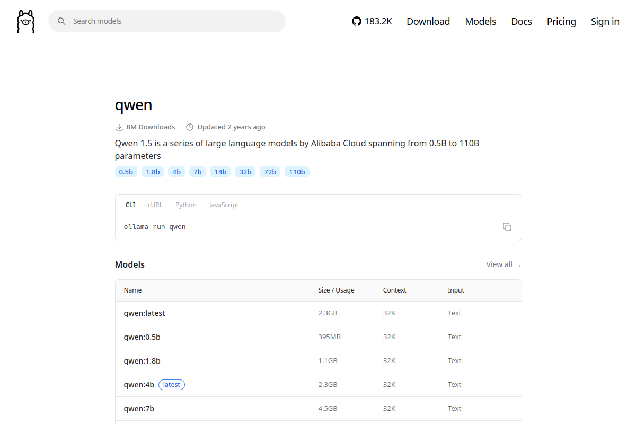The height and width of the screenshot is (424, 636).
Task: Open the View all models link
Action: tap(504, 264)
